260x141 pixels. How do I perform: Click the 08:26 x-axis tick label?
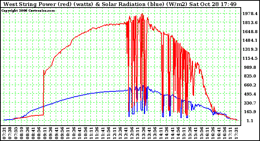point(28,133)
